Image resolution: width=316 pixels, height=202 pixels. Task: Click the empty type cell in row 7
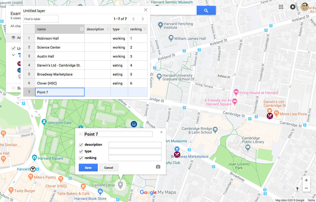tap(119, 92)
